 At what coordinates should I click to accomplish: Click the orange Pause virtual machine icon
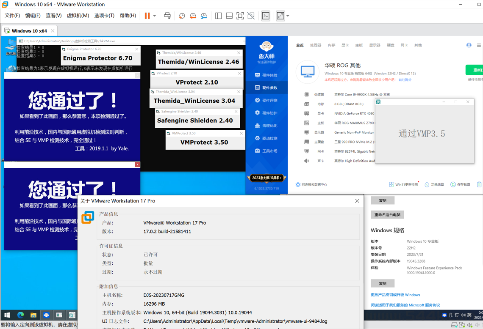pos(147,16)
